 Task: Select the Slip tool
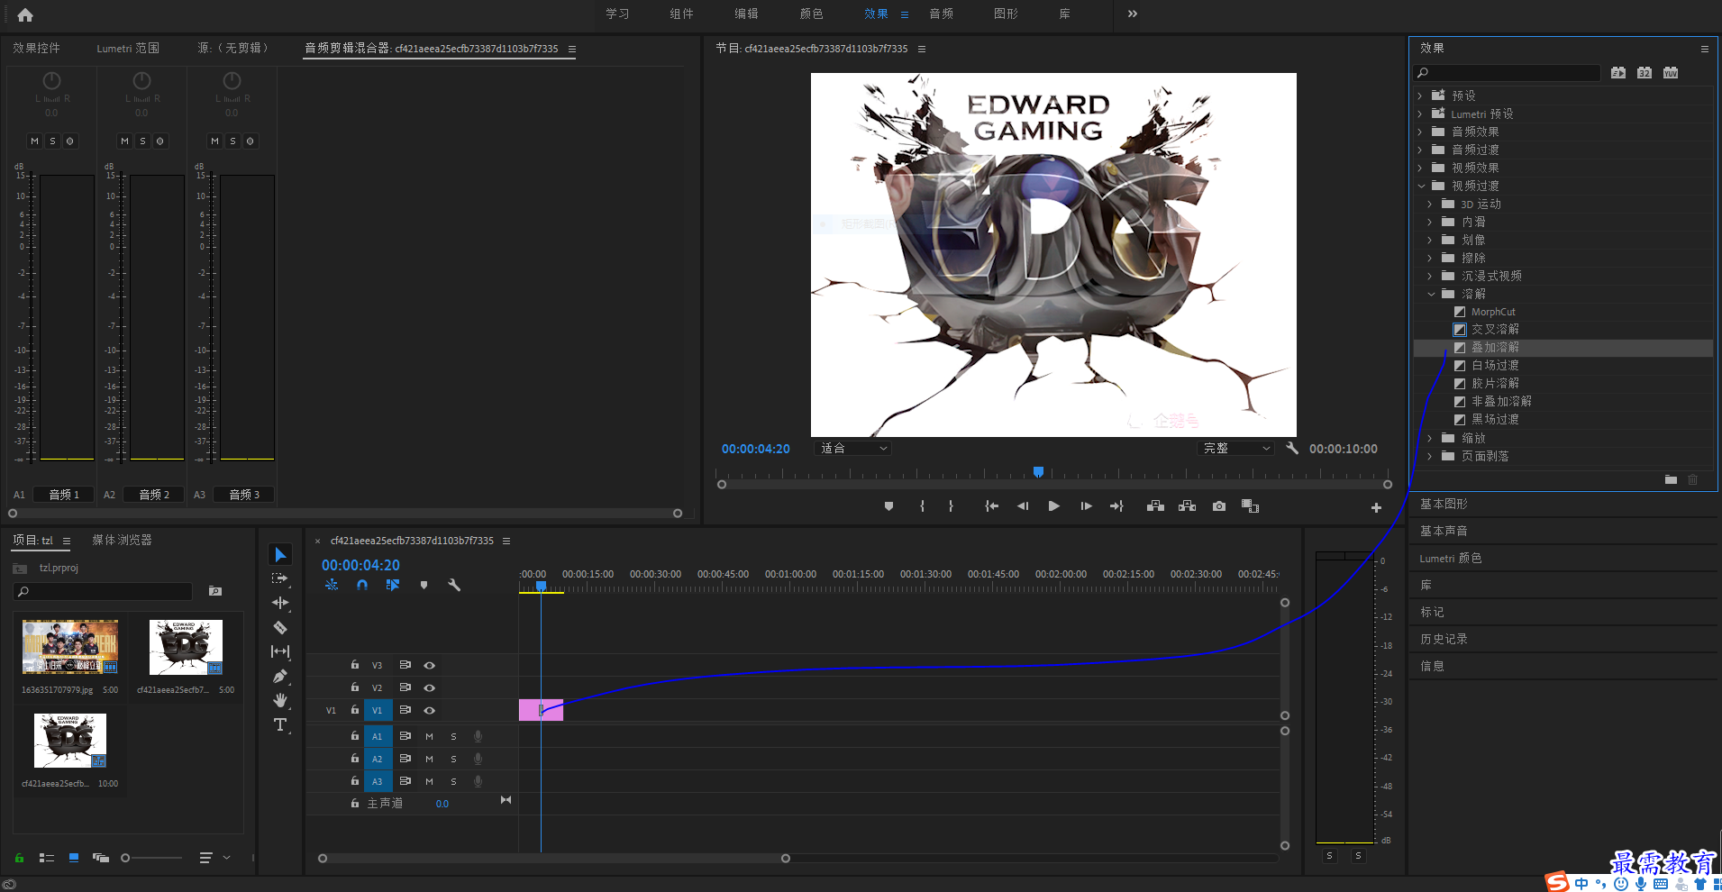point(280,651)
